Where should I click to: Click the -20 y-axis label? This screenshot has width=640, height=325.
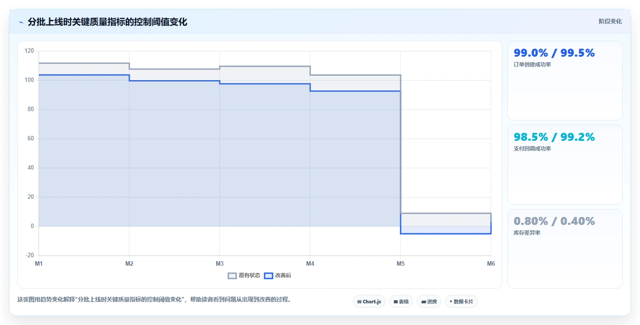(30, 255)
